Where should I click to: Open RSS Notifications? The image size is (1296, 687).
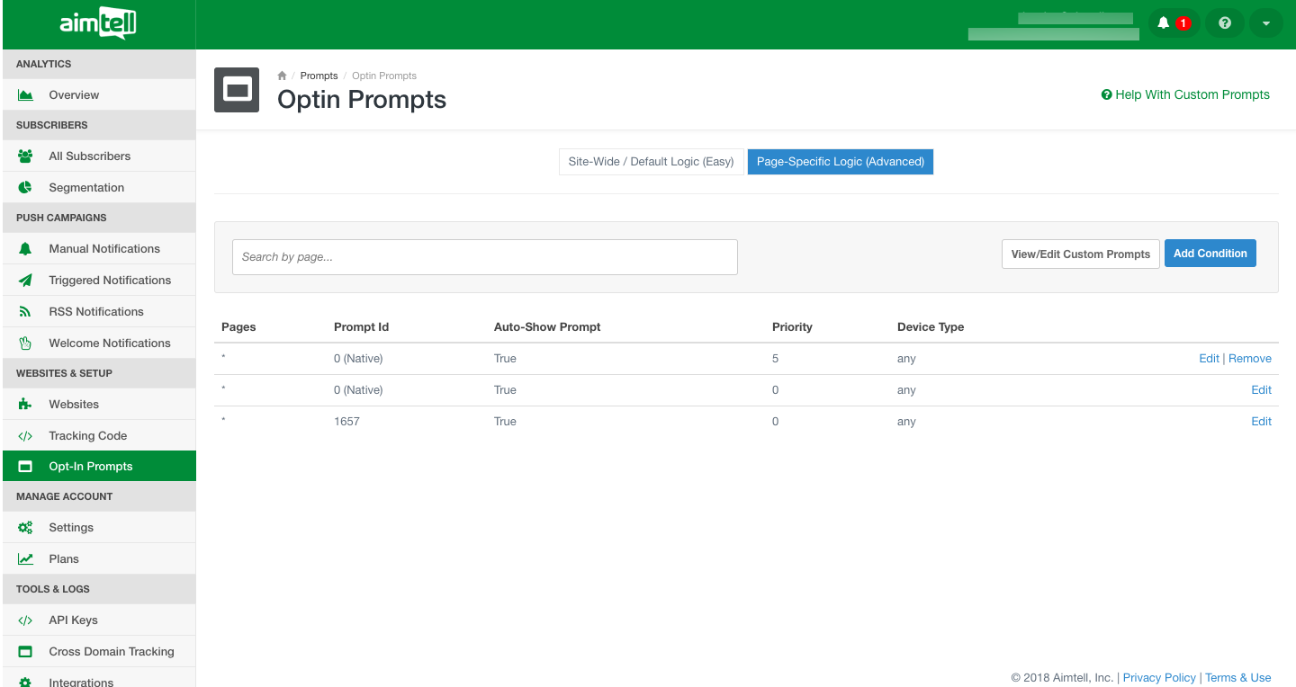pyautogui.click(x=96, y=312)
